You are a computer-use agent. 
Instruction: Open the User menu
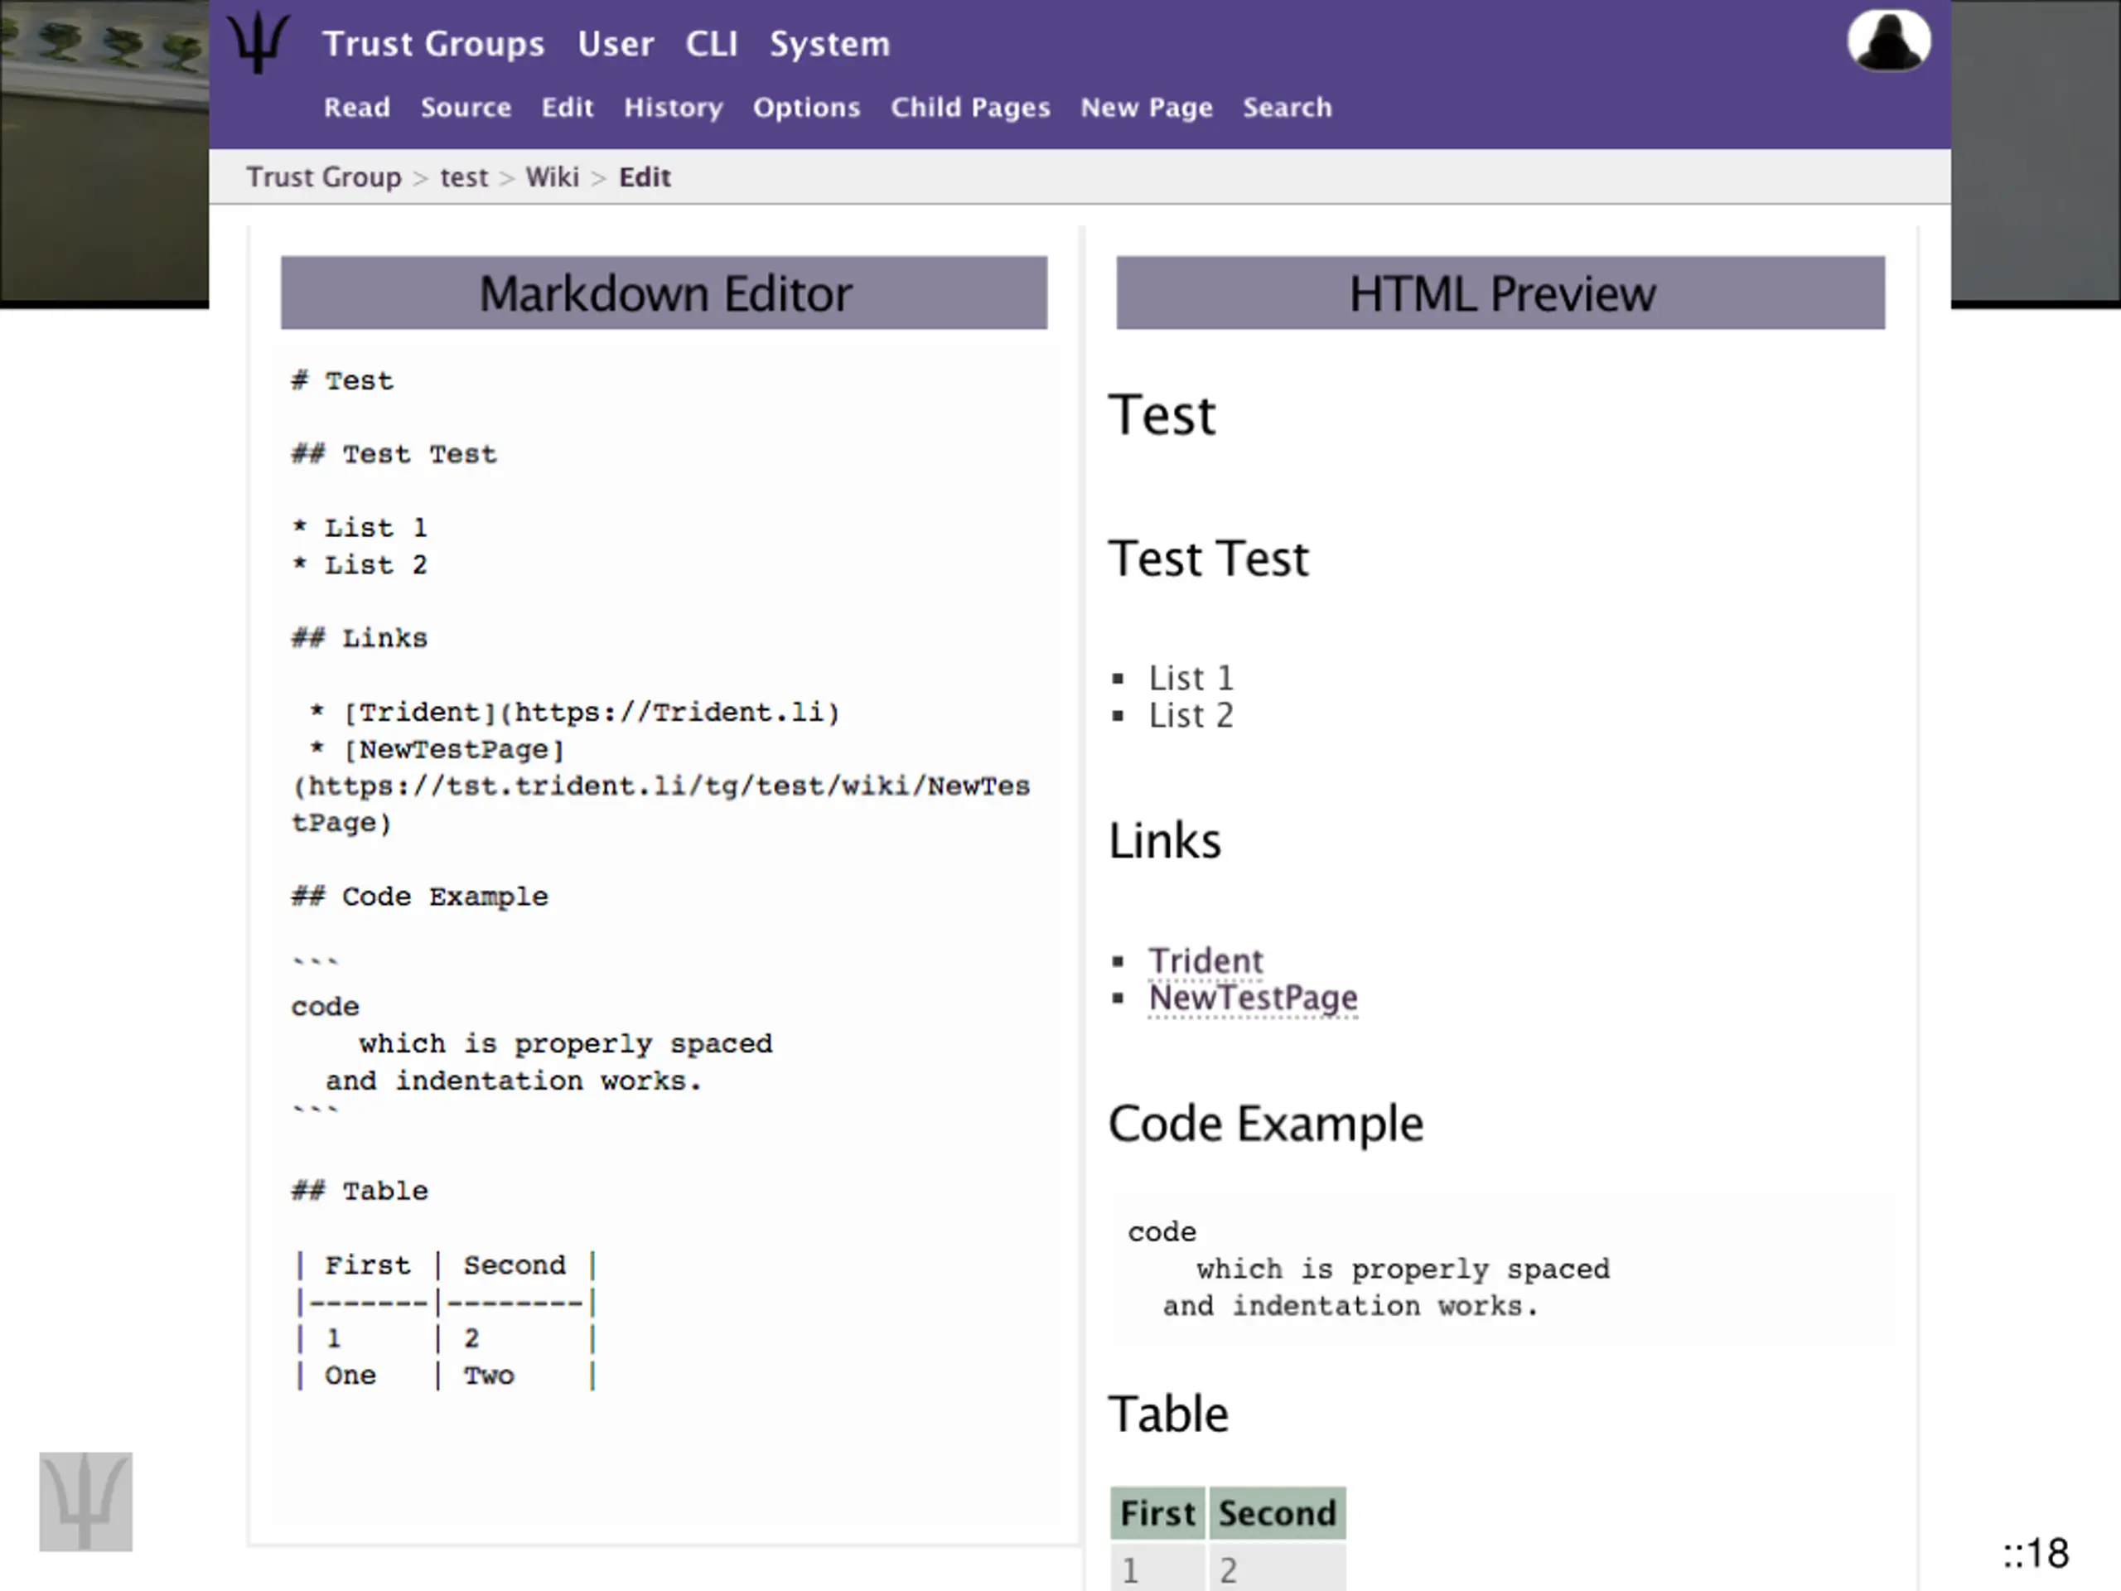coord(616,44)
